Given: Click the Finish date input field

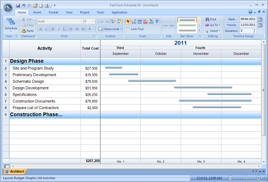Looking at the screenshot, I should [x=247, y=25].
